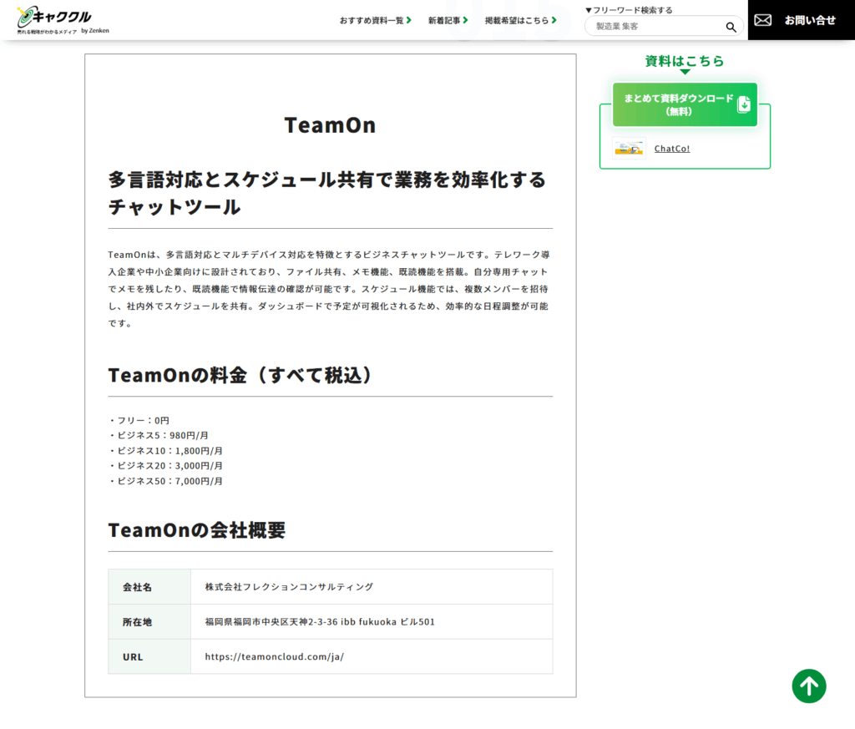This screenshot has width=855, height=729.
Task: Click the 所在地 table header cell
Action: click(149, 621)
